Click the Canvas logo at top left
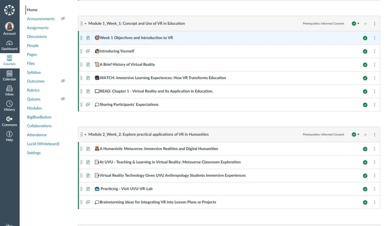The image size is (386, 226). coord(9,10)
